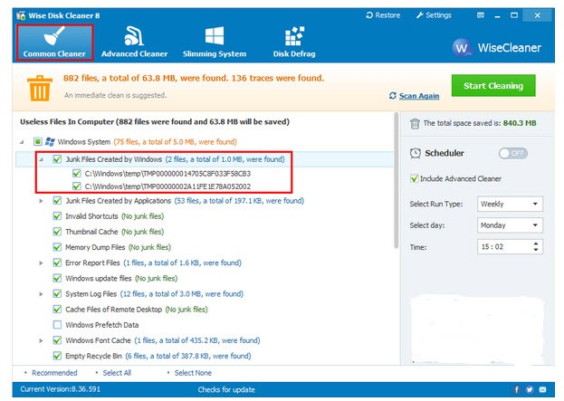
Task: Click the WiseCleaner W logo
Action: (x=461, y=47)
